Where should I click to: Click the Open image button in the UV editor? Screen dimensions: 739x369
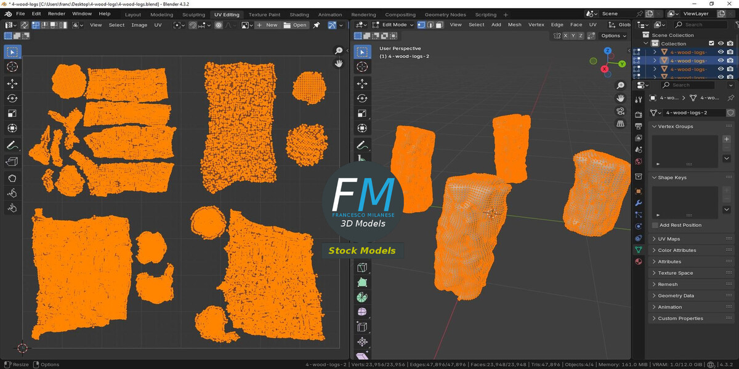295,25
